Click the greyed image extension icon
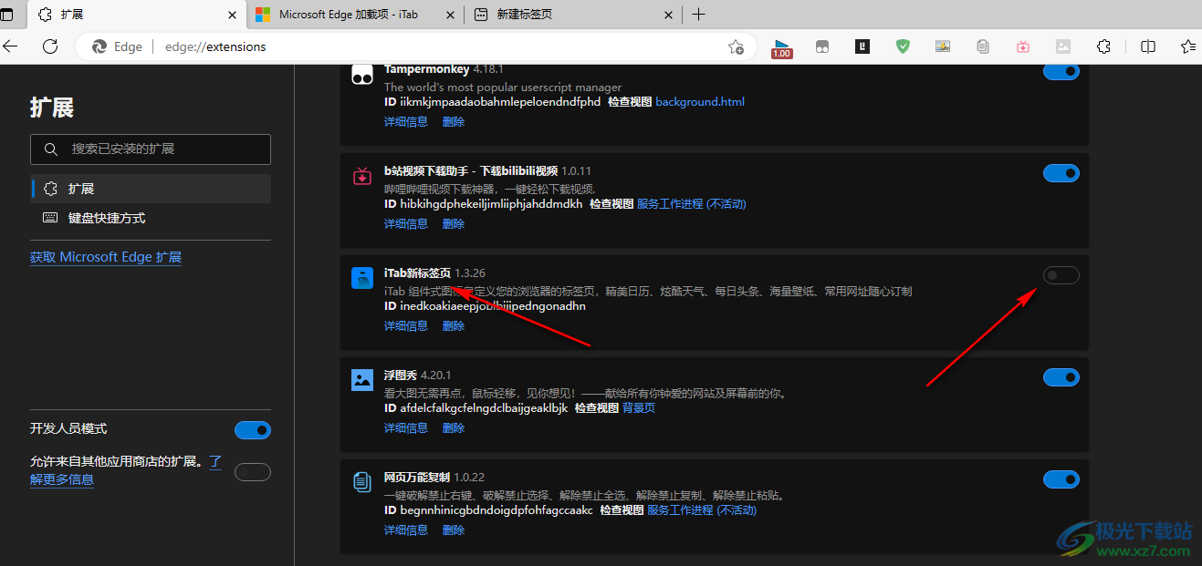The image size is (1202, 566). [x=1063, y=46]
